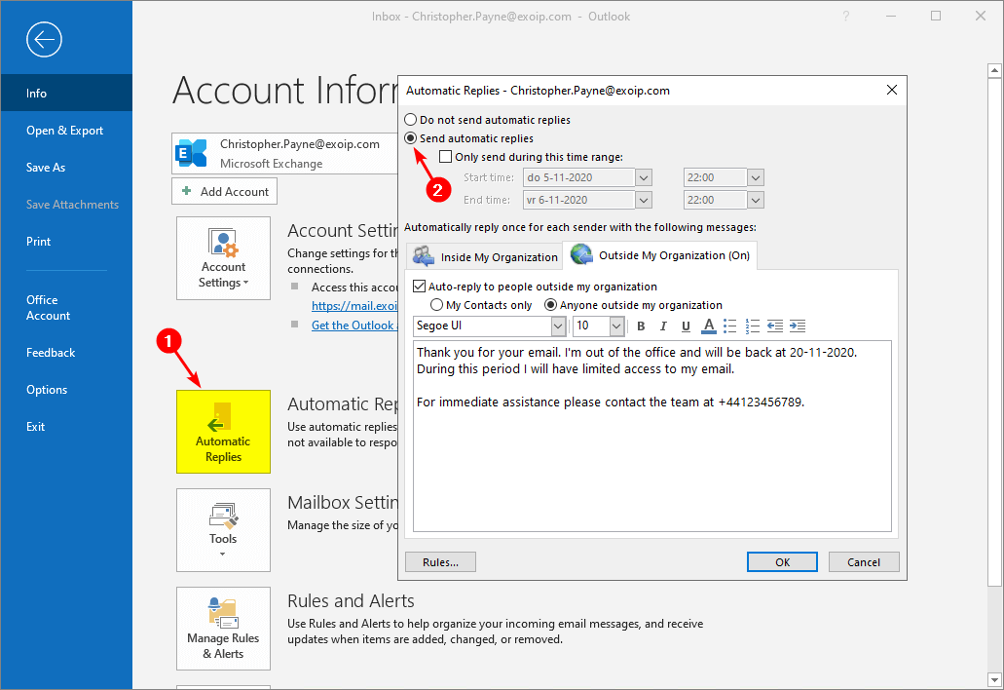The image size is (1004, 690).
Task: Select the Send automatic replies option
Action: coord(410,137)
